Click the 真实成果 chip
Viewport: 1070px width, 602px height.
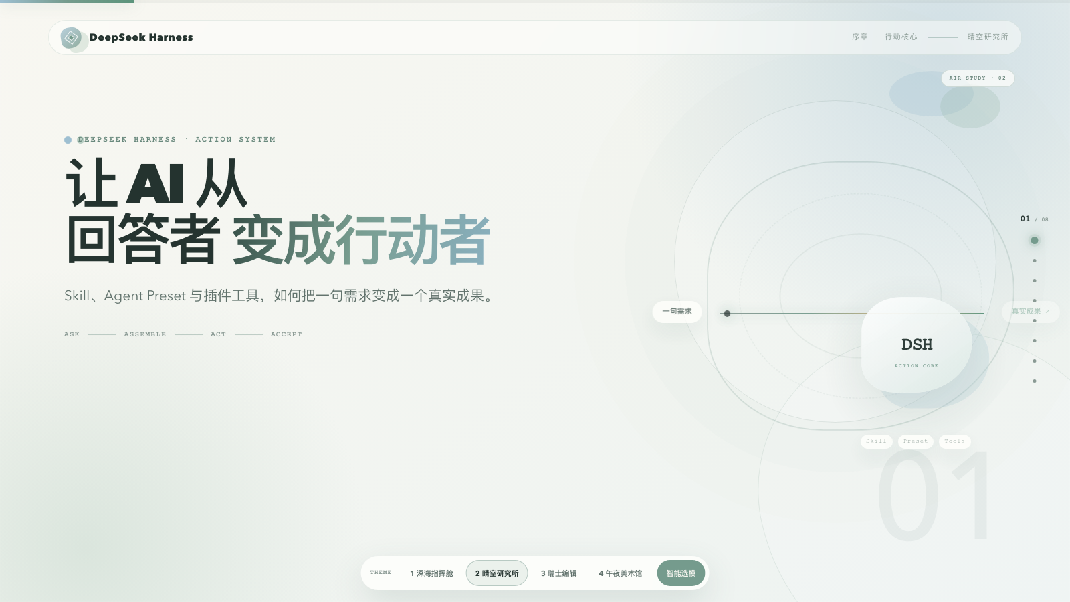1031,311
